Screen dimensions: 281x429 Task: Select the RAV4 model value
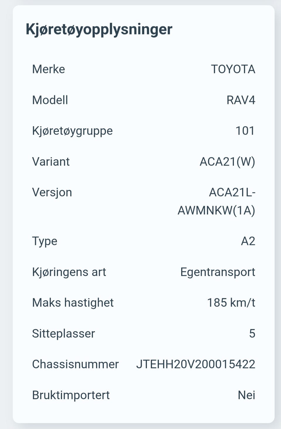(x=241, y=100)
